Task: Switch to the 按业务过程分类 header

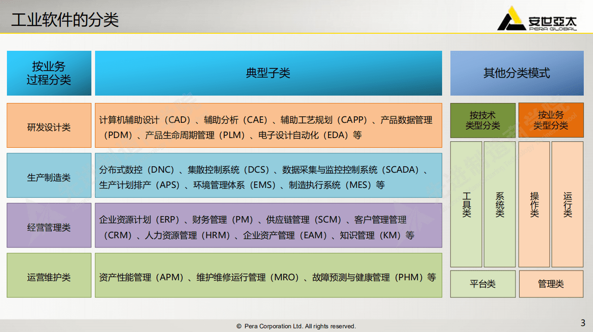Action: pos(48,73)
